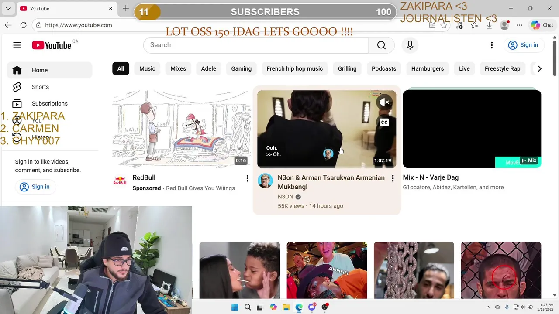Add page to favorites star icon
This screenshot has width=559, height=314.
[x=444, y=25]
